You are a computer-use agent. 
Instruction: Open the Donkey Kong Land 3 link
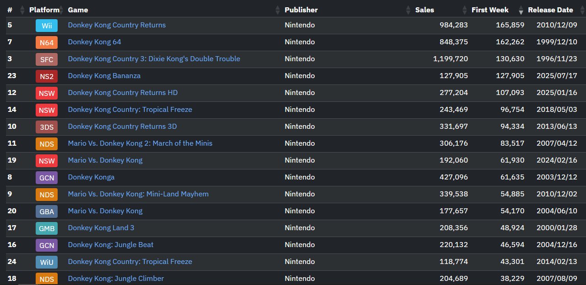[101, 228]
